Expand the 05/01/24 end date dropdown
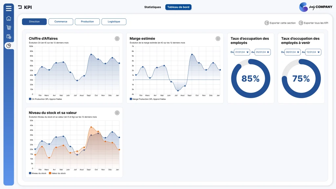The height and width of the screenshot is (189, 336). (x=262, y=52)
